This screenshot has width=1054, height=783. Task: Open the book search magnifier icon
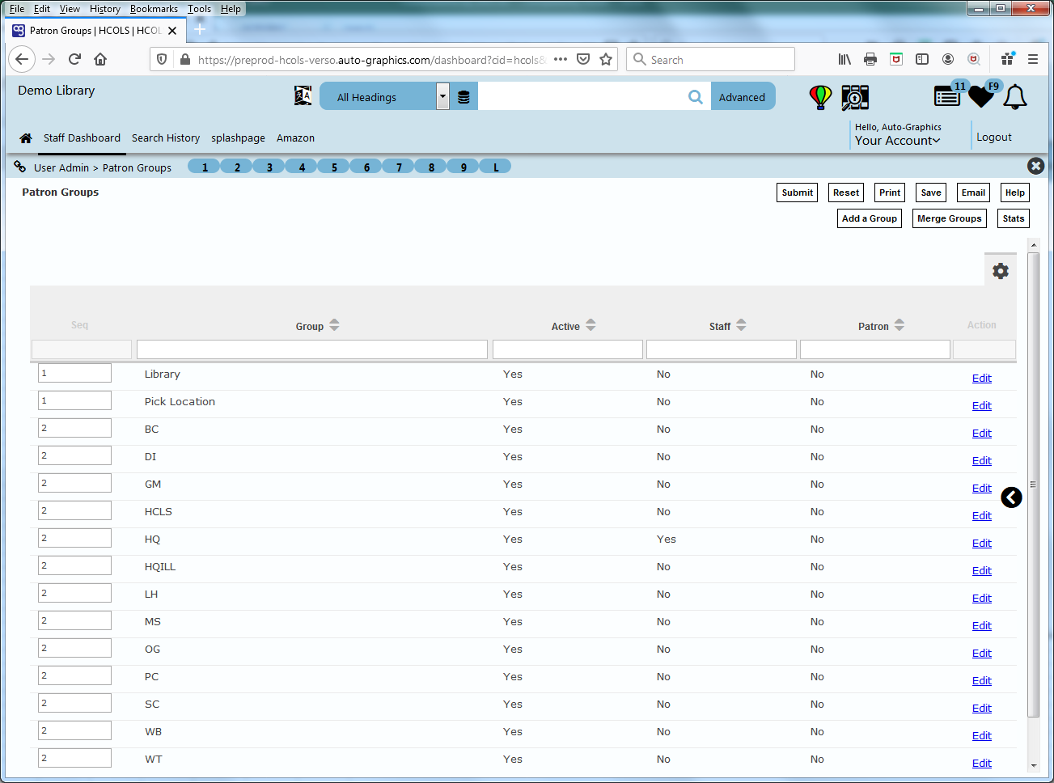855,97
